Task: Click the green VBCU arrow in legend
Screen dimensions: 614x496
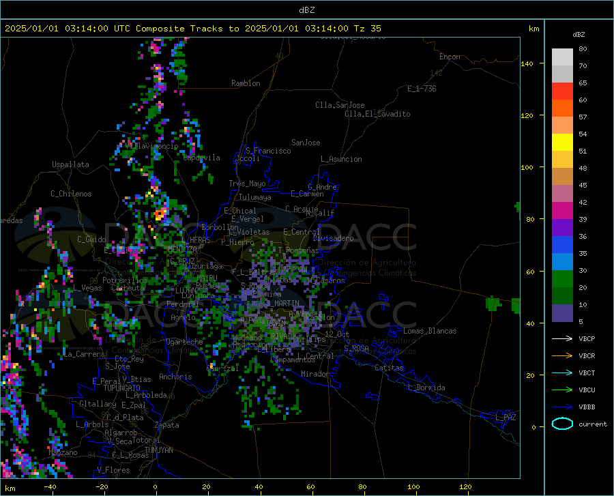Action: [562, 390]
